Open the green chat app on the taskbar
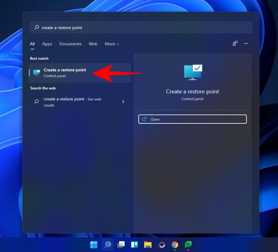The height and width of the screenshot is (252, 278). point(188,244)
